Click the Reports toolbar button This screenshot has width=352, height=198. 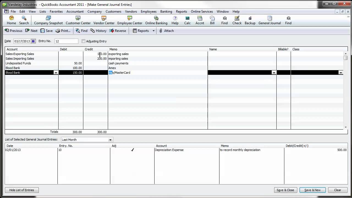tap(141, 31)
